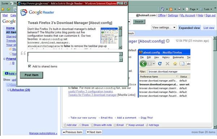Switch to the List view tab
This screenshot has height=139, width=217.
pos(209,28)
